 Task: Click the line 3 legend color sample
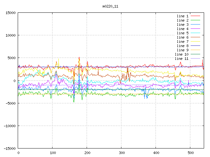[195, 25]
